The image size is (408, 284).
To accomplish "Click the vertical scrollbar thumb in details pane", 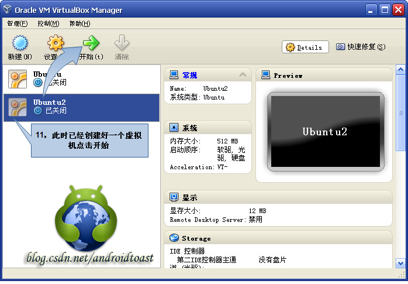I will coord(400,112).
